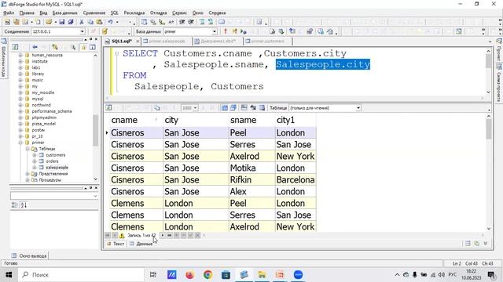Click the Chrome icon on the taskbar
Image resolution: width=503 pixels, height=282 pixels.
(x=207, y=275)
